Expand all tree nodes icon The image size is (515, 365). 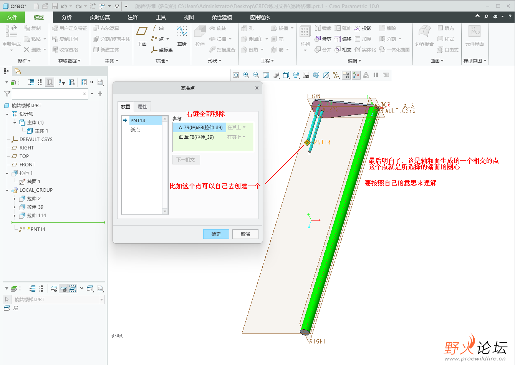pos(31,82)
